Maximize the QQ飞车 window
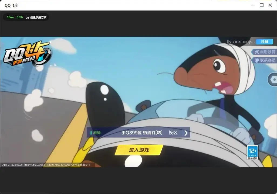The image size is (277, 194). [x=262, y=5]
